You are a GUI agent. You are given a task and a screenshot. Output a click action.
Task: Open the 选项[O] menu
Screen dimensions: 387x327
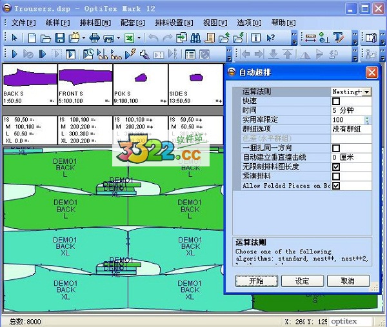[249, 23]
